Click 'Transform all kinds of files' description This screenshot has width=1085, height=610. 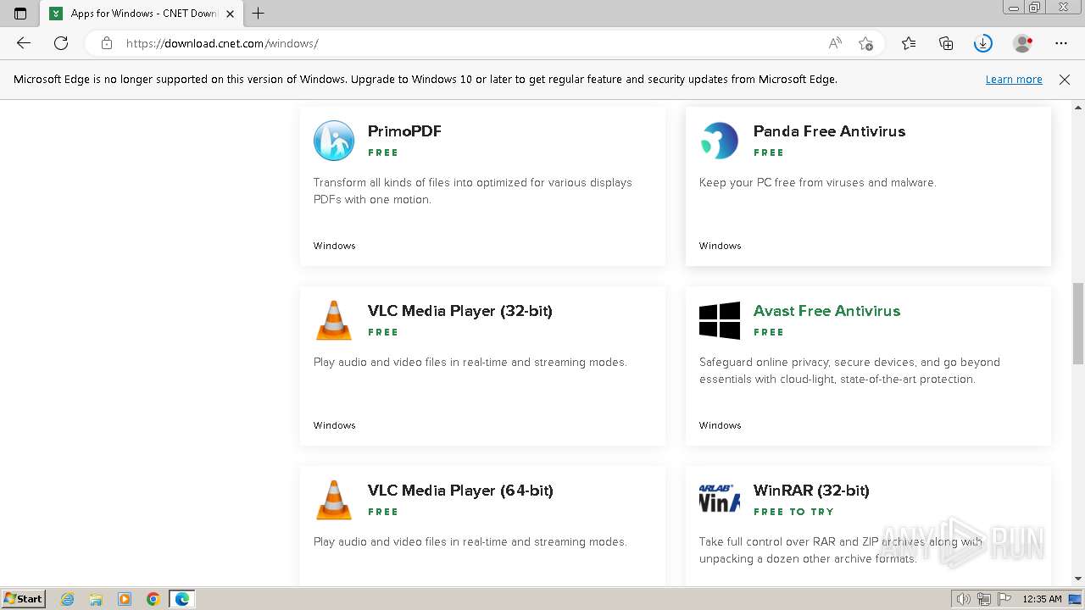pyautogui.click(x=473, y=191)
